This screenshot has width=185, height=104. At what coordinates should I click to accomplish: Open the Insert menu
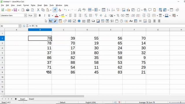(x=19, y=5)
